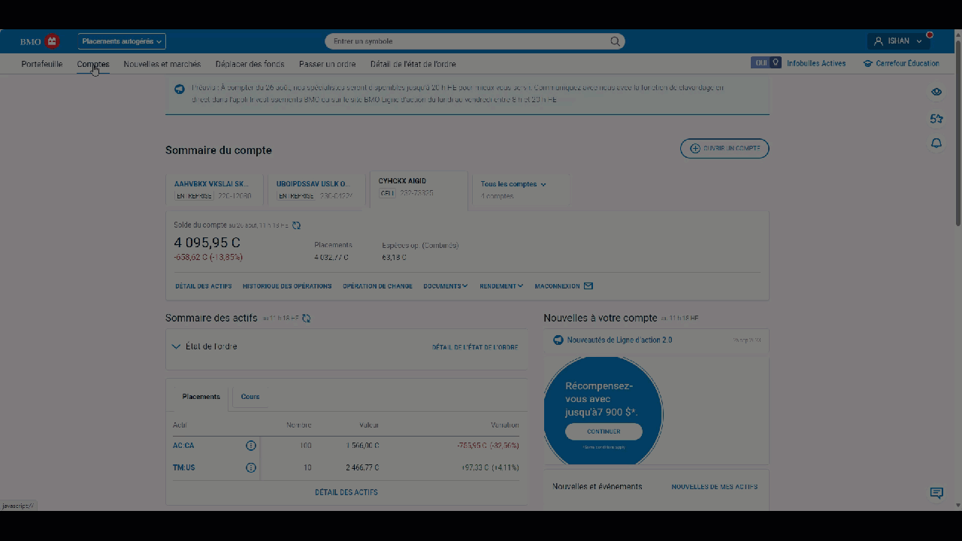Expand Tous les comptes dropdown
The height and width of the screenshot is (541, 962).
(x=513, y=184)
